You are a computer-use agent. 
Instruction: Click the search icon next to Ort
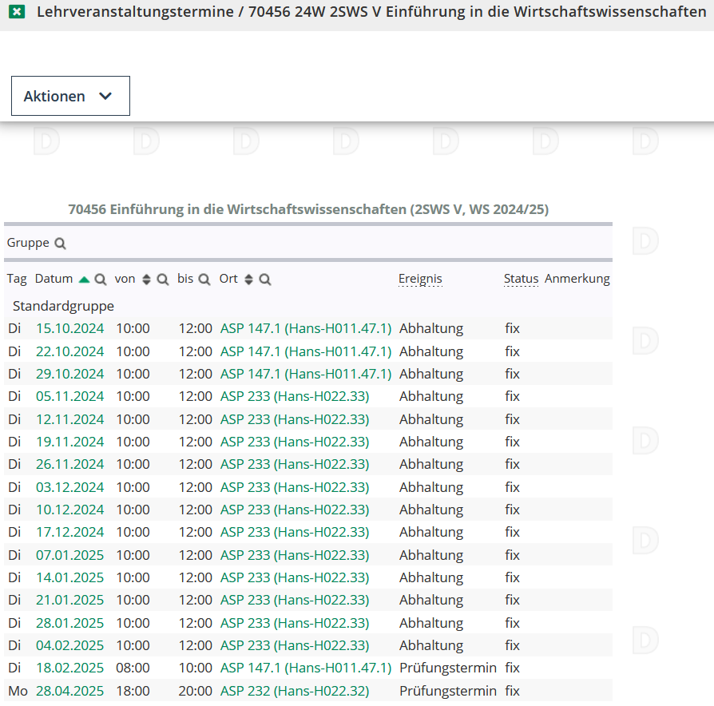pyautogui.click(x=265, y=280)
